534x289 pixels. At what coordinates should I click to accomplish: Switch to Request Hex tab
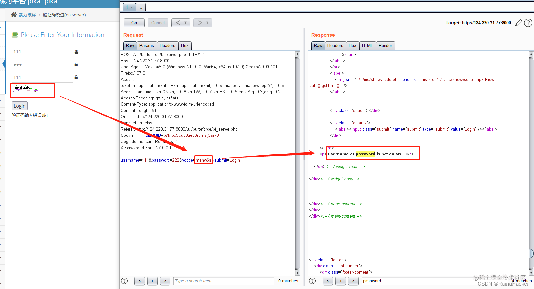[x=185, y=45]
